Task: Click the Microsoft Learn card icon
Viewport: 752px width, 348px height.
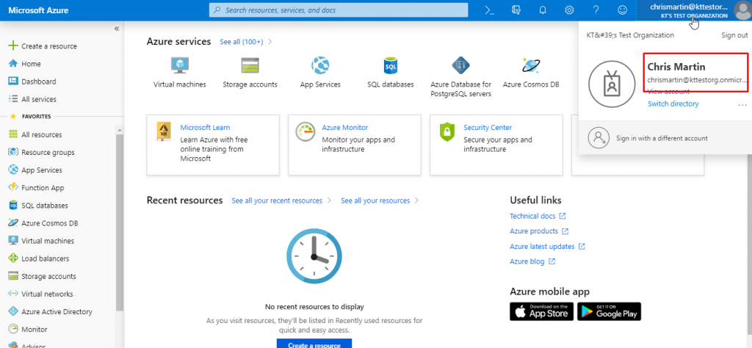Action: point(164,131)
